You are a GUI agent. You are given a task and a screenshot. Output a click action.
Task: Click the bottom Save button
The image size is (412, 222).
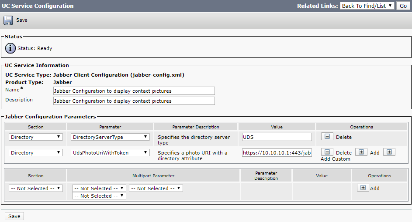[x=14, y=216]
